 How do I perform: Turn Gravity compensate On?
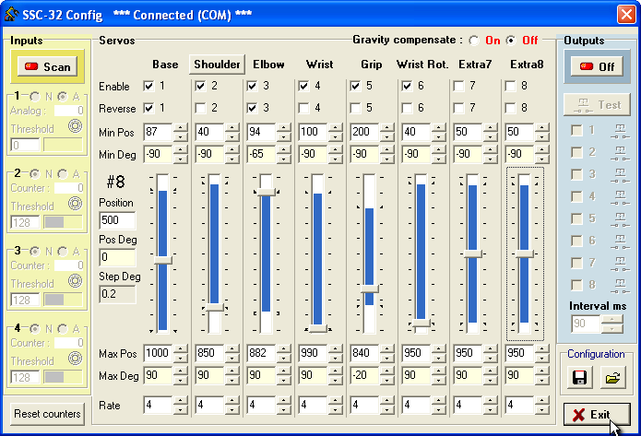click(x=474, y=41)
